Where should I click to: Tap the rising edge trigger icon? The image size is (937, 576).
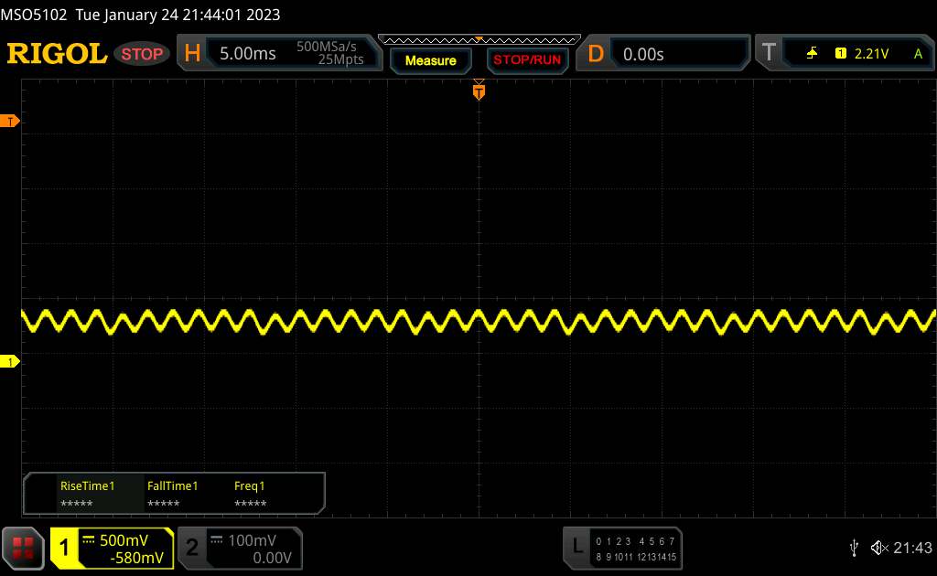(812, 54)
